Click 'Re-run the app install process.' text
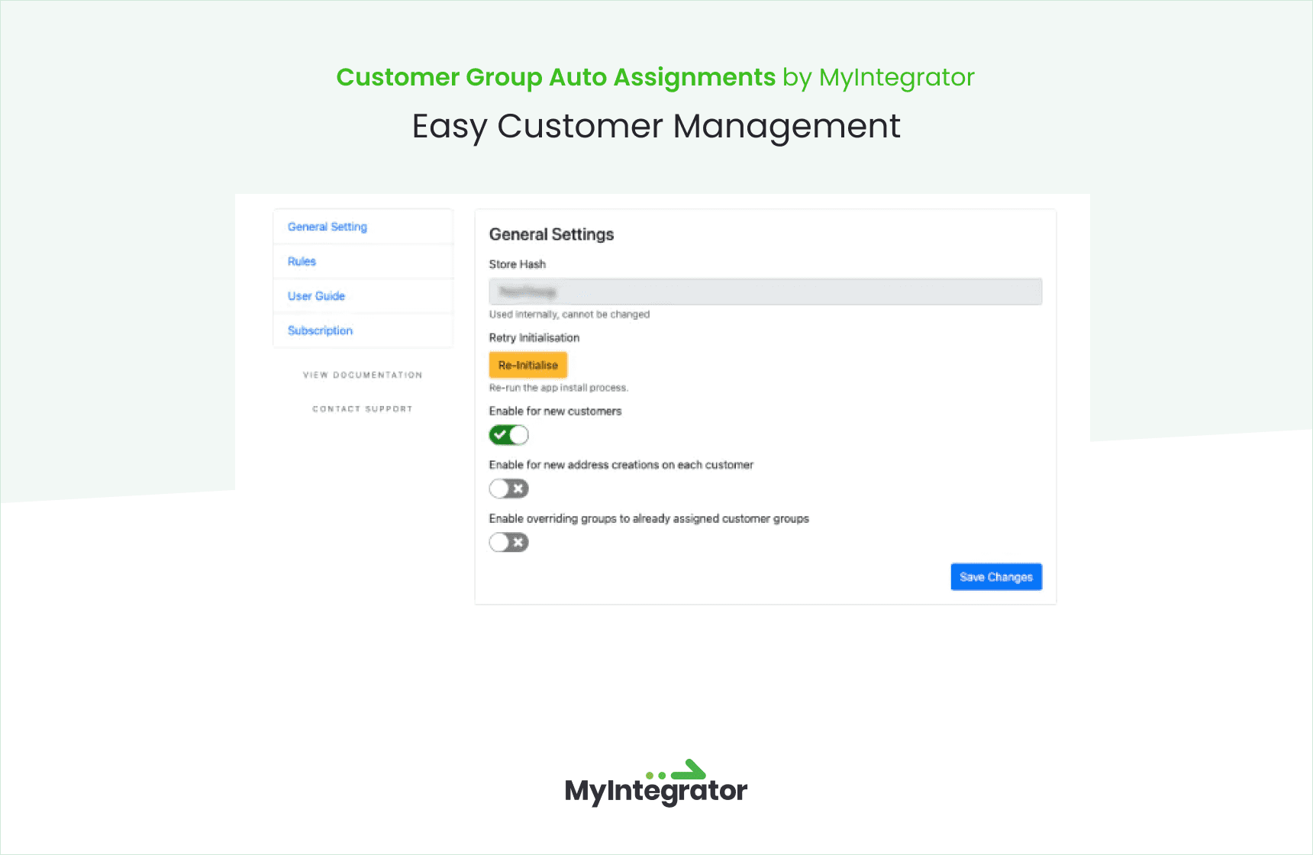Viewport: 1313px width, 855px height. pyautogui.click(x=559, y=388)
